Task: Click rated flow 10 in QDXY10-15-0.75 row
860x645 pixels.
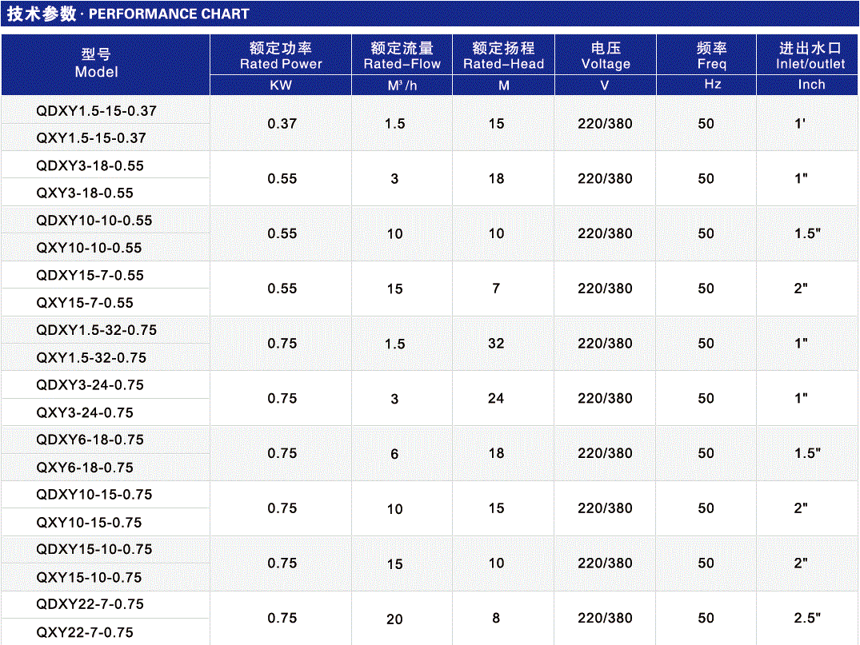Action: coord(395,509)
